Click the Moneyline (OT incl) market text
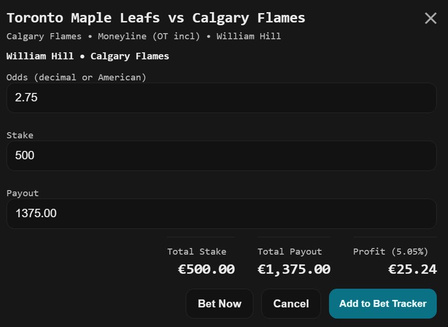448x327 pixels. (x=149, y=36)
